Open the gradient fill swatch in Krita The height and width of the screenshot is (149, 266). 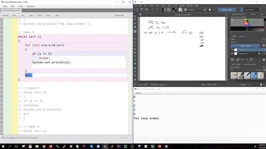164,10
